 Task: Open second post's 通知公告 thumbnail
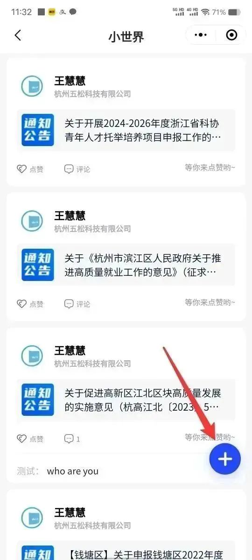38,265
